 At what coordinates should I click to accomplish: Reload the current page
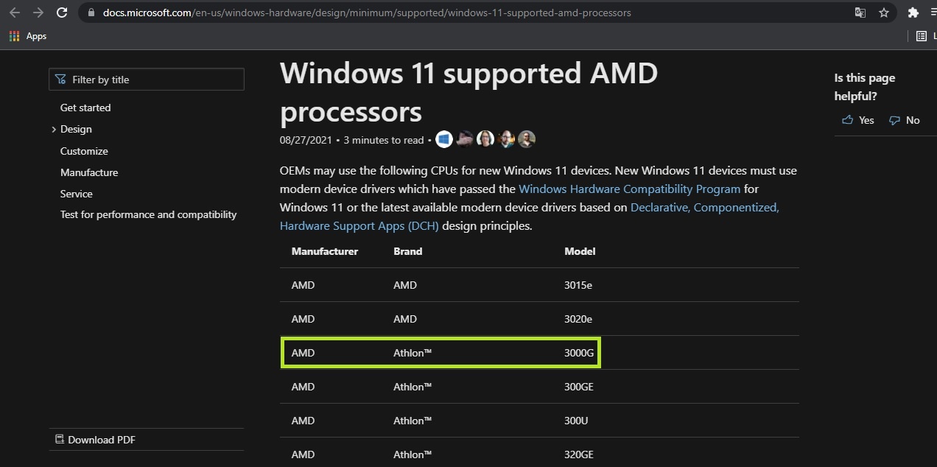[x=62, y=13]
